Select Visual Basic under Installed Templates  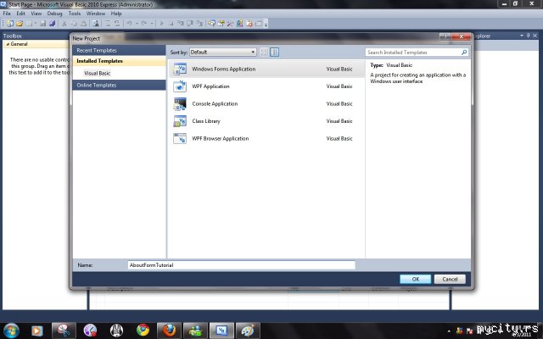coord(98,74)
